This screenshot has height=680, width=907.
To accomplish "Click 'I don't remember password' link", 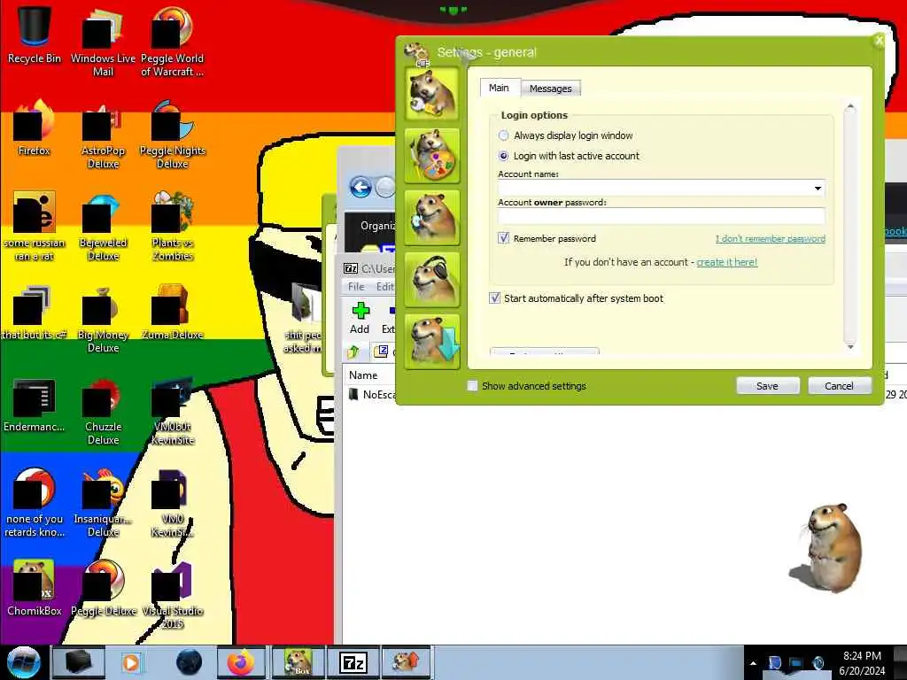I will 771,239.
